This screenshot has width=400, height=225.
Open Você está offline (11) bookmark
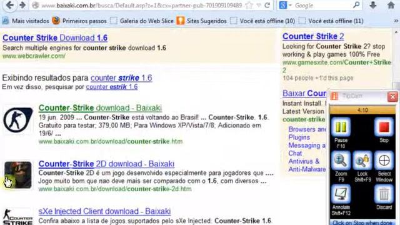(331, 21)
